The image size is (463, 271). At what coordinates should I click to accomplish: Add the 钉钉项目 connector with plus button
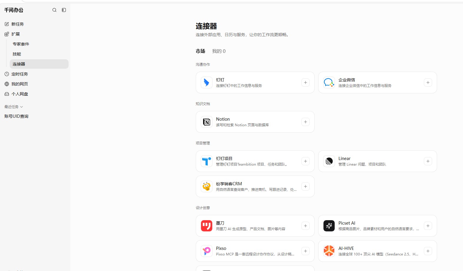306,161
